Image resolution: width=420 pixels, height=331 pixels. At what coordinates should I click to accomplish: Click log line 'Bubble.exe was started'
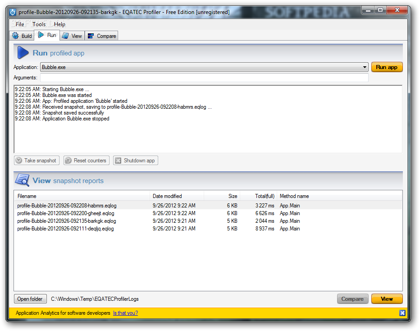pyautogui.click(x=53, y=95)
